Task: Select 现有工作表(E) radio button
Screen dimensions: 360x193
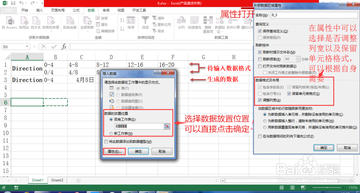Action: point(111,119)
